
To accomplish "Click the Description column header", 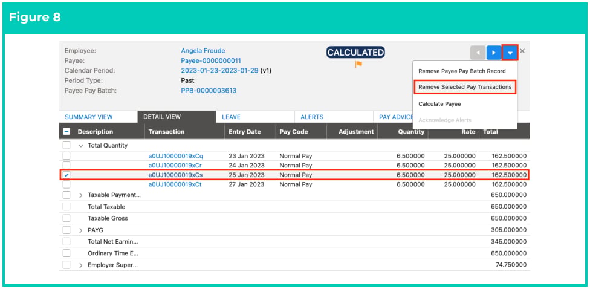I will click(x=95, y=132).
